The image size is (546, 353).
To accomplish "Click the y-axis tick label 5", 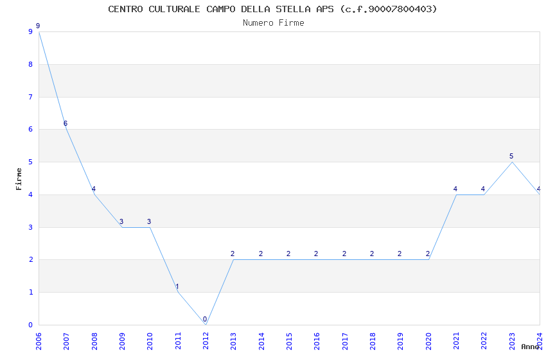I will pyautogui.click(x=31, y=162).
